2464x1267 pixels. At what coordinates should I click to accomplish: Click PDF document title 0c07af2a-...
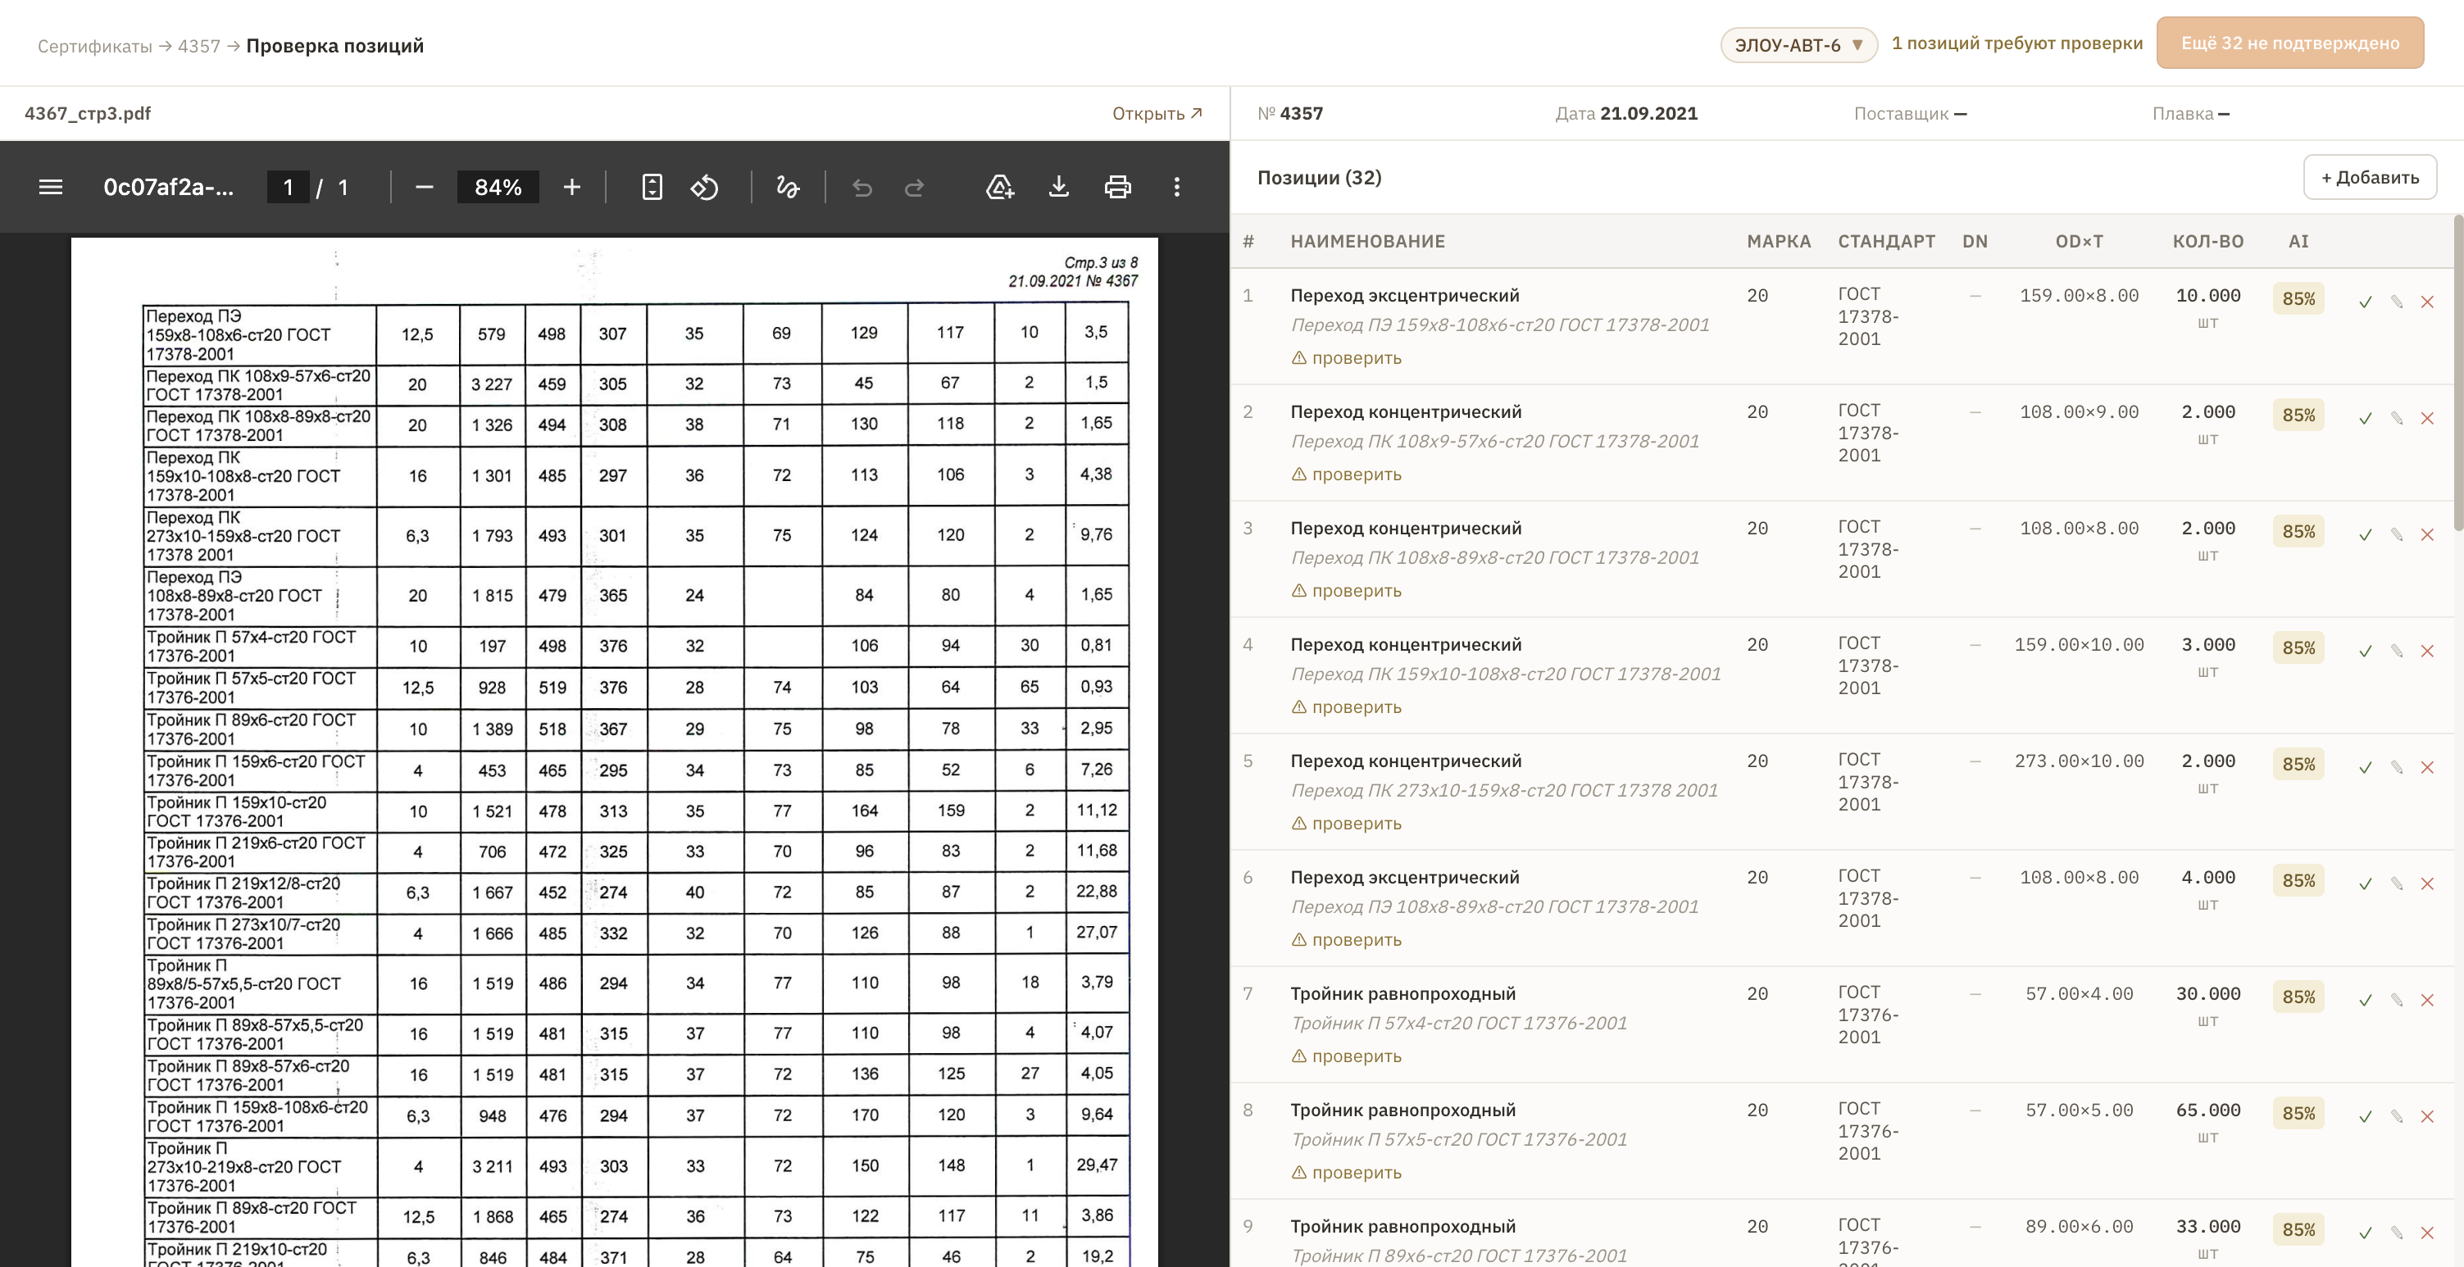(x=168, y=187)
